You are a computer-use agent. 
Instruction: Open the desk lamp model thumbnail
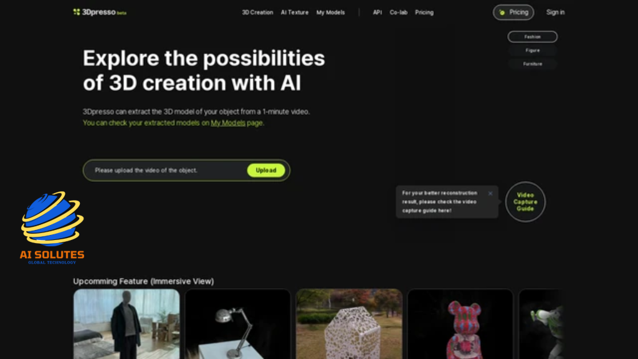[237, 324]
